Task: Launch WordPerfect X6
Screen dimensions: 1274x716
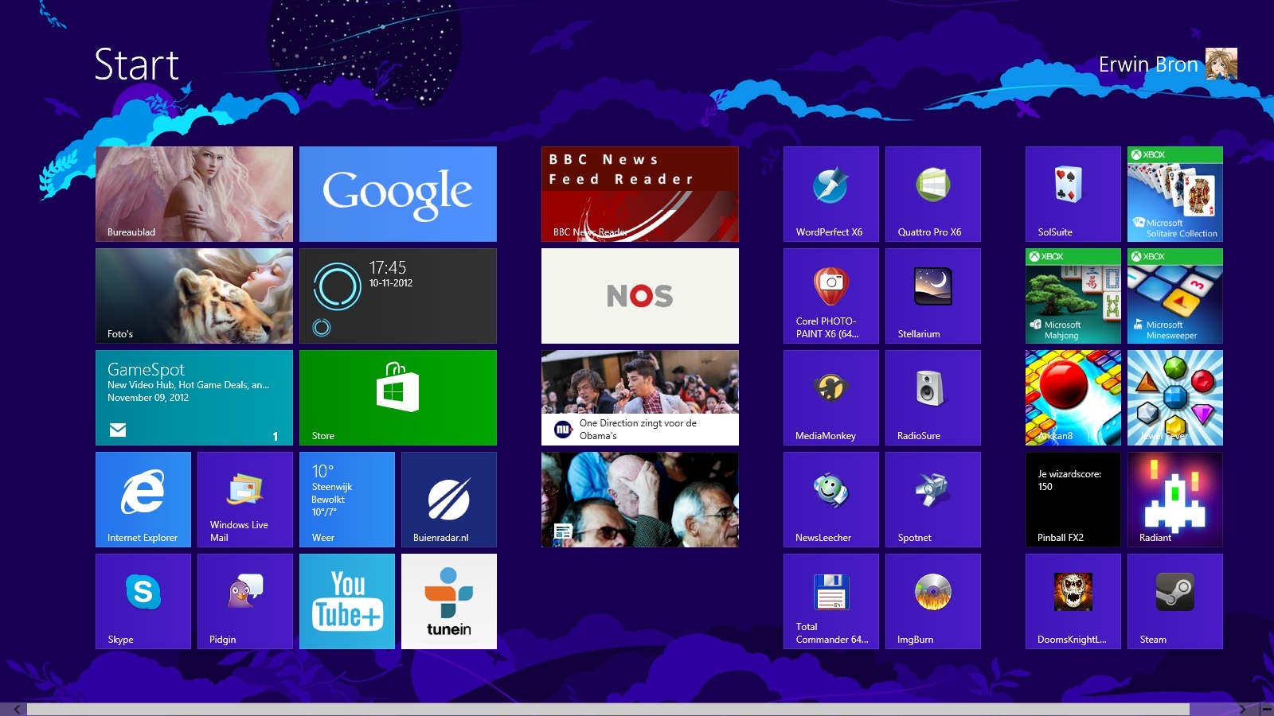Action: pos(831,194)
